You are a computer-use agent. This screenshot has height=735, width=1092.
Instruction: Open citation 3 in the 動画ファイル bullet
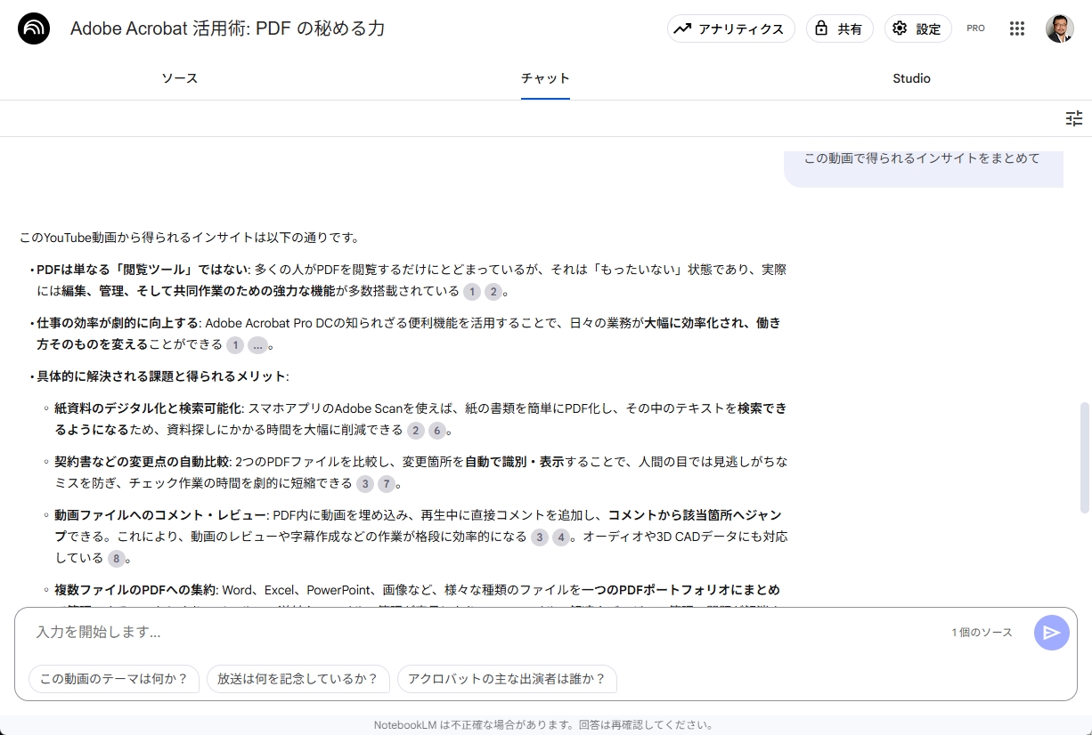[x=540, y=537]
